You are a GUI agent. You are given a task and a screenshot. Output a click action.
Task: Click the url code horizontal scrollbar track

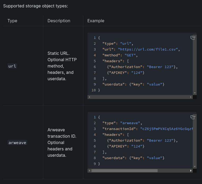click(x=140, y=97)
